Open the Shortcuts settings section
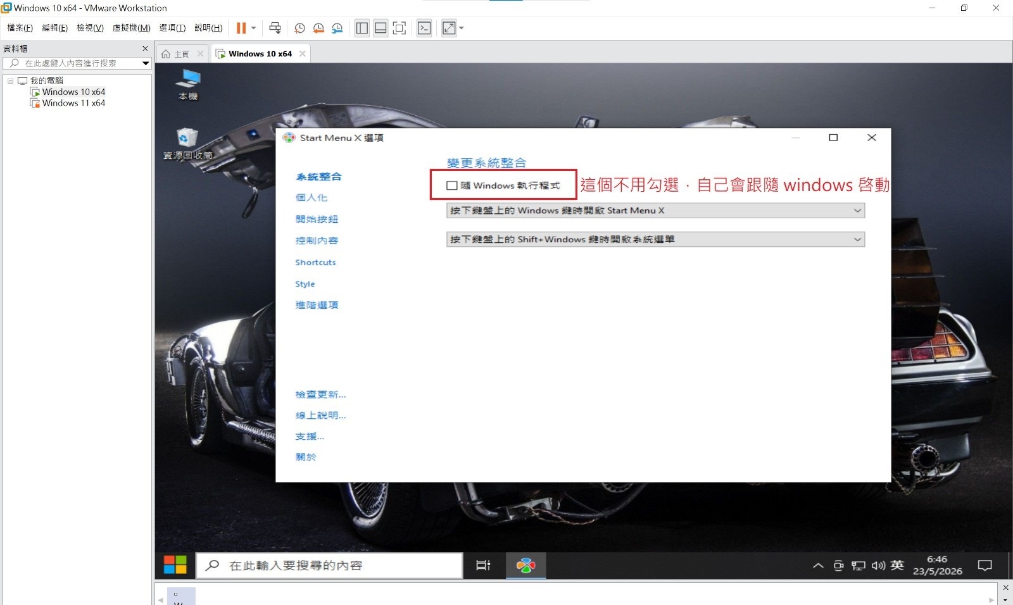This screenshot has width=1013, height=605. click(x=315, y=262)
